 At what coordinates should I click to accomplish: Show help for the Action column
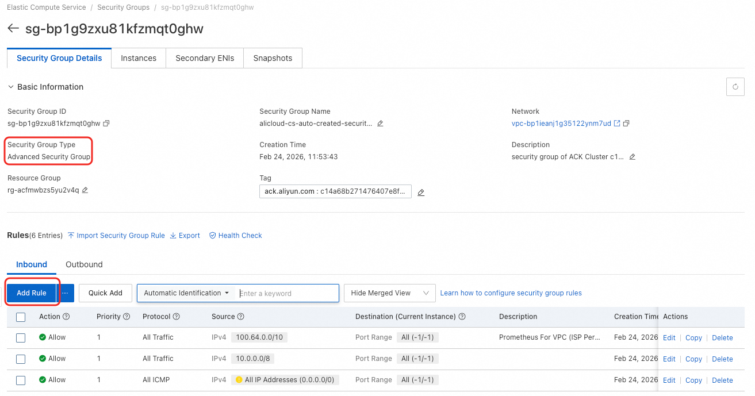(x=66, y=317)
